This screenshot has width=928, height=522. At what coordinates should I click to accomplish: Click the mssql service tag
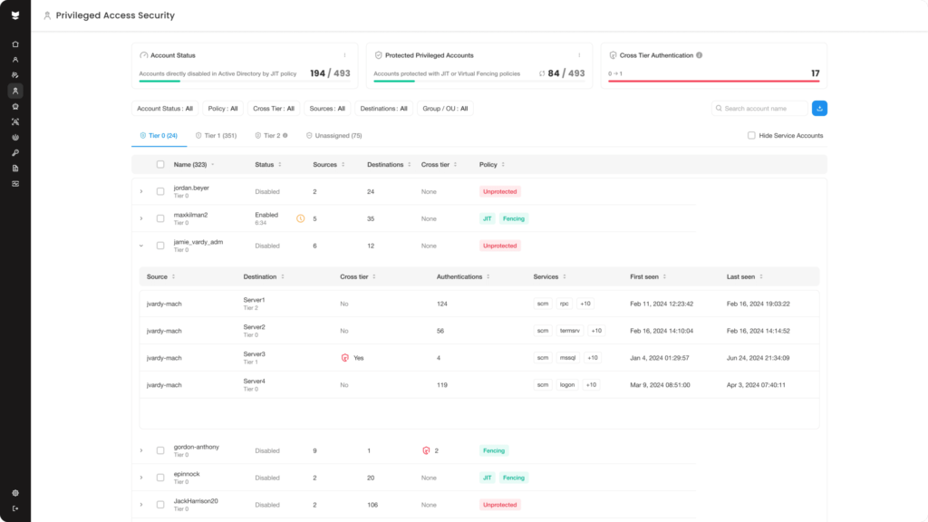567,357
